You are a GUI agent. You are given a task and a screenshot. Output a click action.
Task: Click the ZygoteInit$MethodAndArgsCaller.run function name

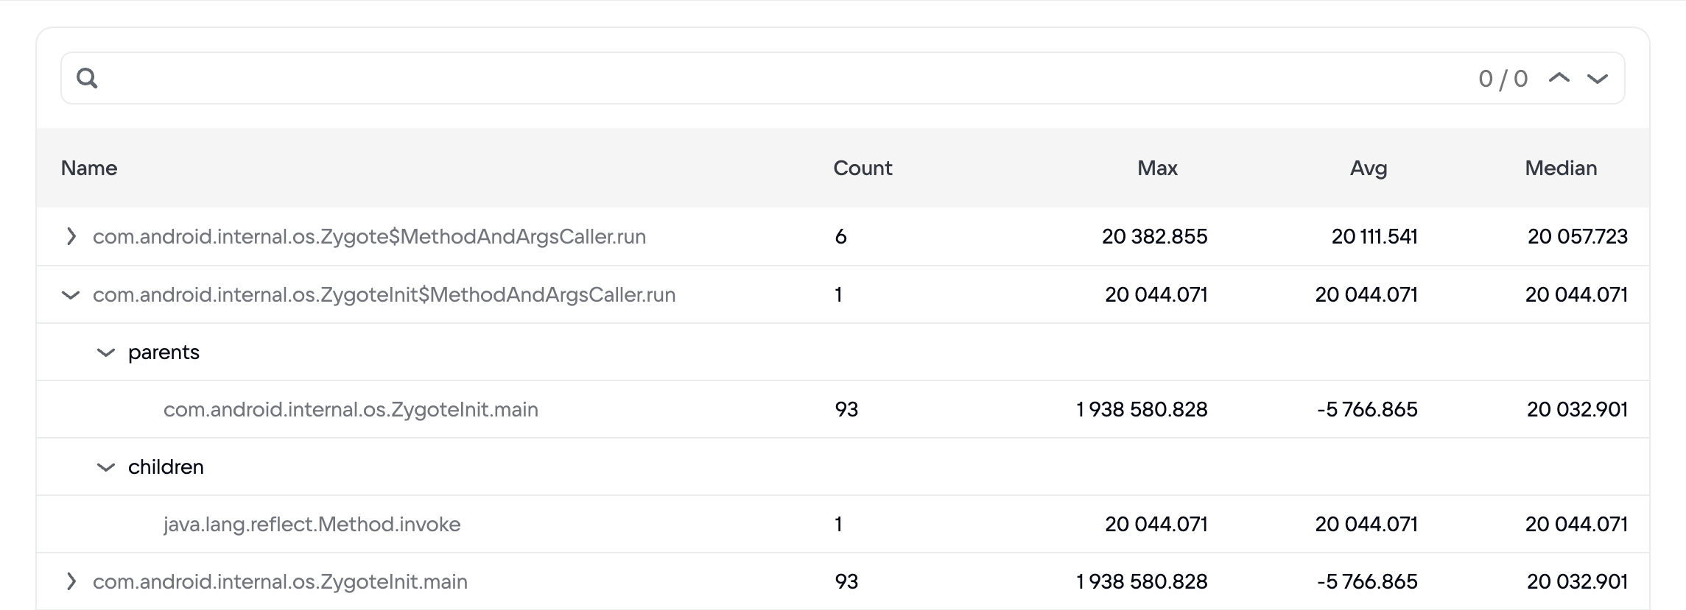[384, 295]
